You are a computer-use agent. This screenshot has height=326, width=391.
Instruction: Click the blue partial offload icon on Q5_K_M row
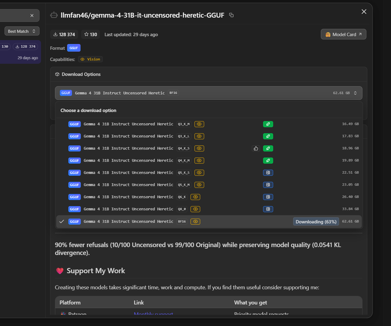(268, 185)
